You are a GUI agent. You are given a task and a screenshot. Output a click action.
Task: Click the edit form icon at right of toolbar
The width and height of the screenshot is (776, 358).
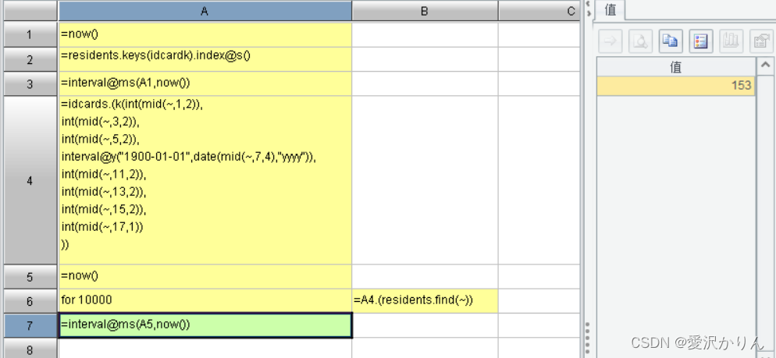tap(761, 41)
